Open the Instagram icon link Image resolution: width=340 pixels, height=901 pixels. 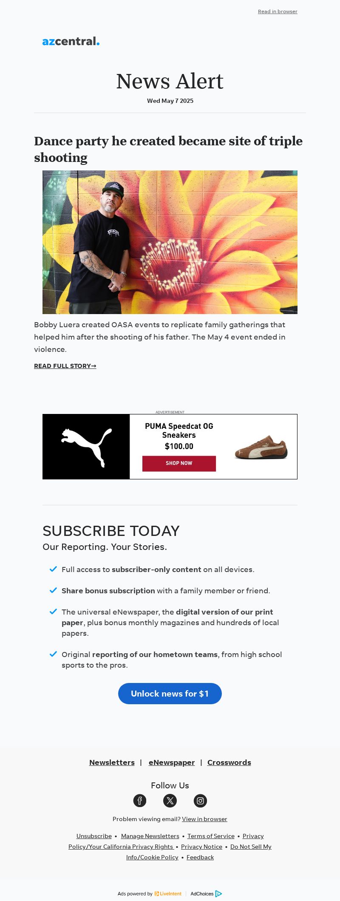pyautogui.click(x=200, y=801)
